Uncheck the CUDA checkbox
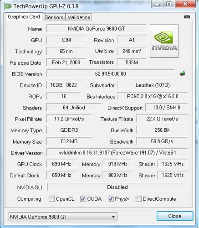 pyautogui.click(x=83, y=199)
